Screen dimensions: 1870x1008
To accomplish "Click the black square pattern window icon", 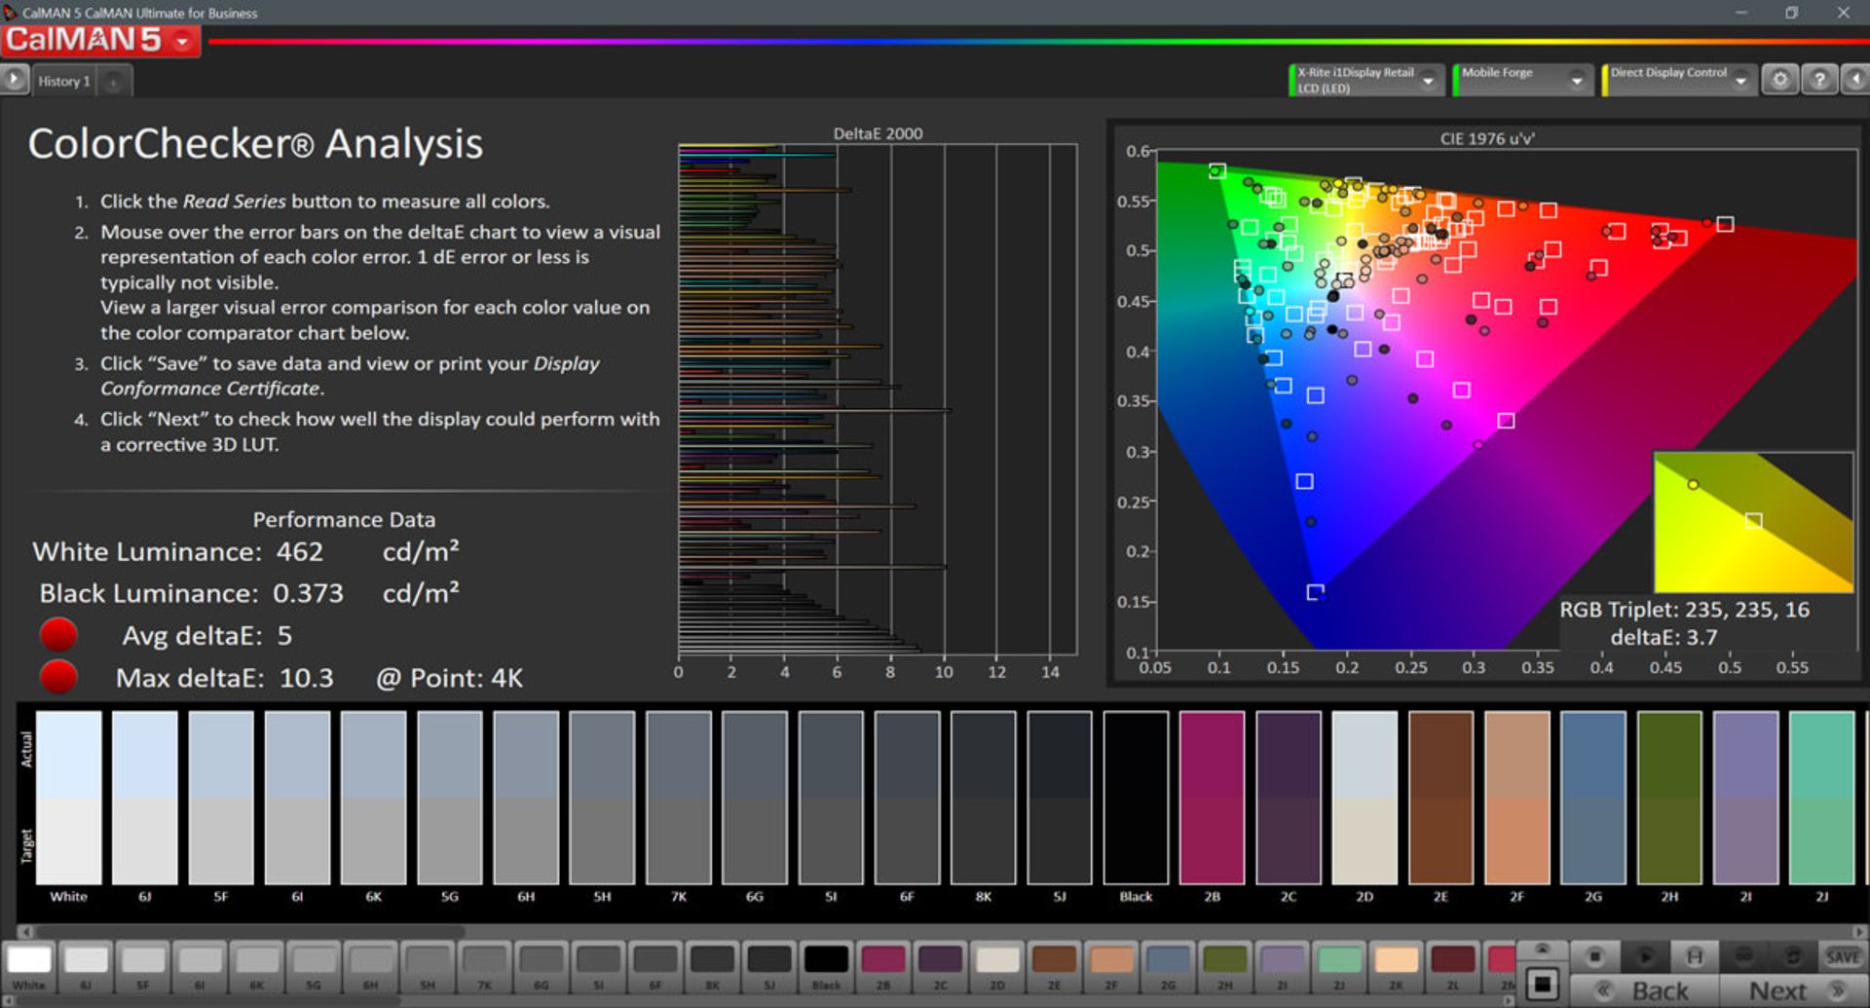I will coord(1542,984).
